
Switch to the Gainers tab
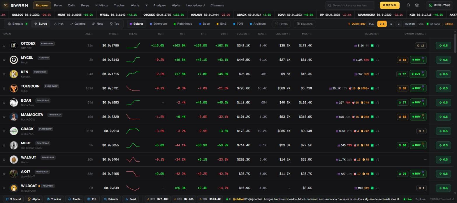pos(78,24)
